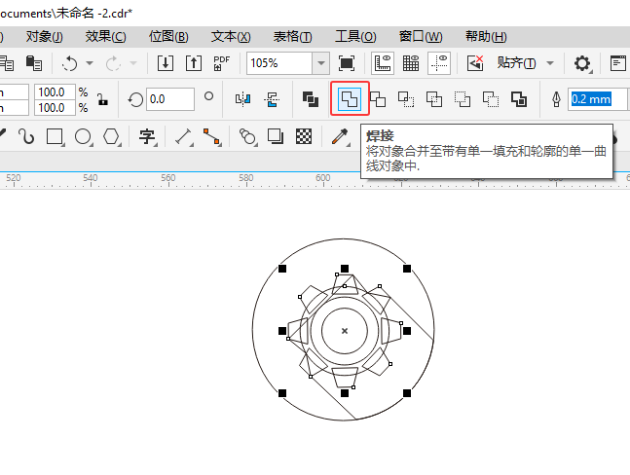Open the Tools (工具) menu
The height and width of the screenshot is (475, 630).
click(x=355, y=37)
